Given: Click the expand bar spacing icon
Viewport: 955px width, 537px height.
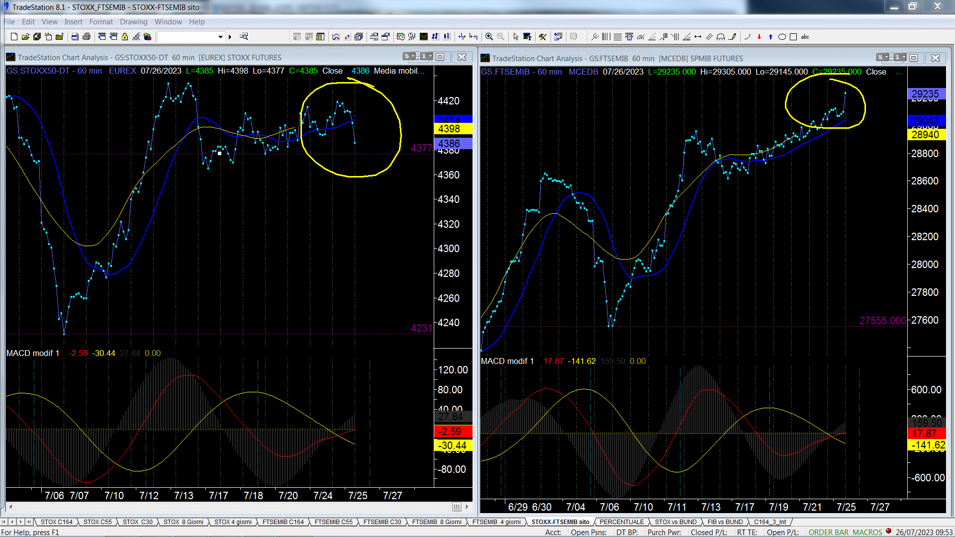Looking at the screenshot, I should [x=474, y=37].
